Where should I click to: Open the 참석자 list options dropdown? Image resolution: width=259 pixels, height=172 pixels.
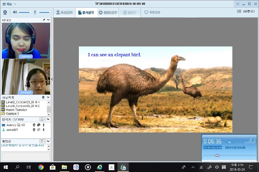pos(42,119)
